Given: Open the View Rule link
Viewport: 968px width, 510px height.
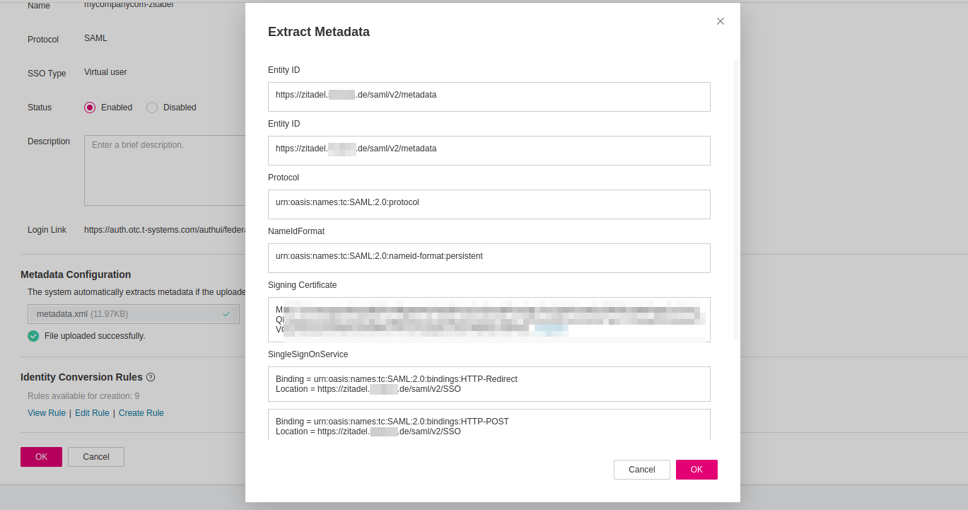Looking at the screenshot, I should coord(47,413).
